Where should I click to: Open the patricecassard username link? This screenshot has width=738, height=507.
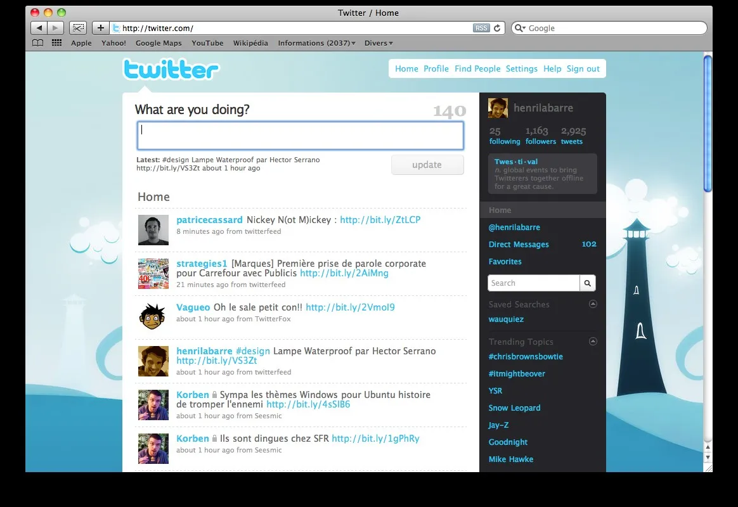(x=209, y=220)
